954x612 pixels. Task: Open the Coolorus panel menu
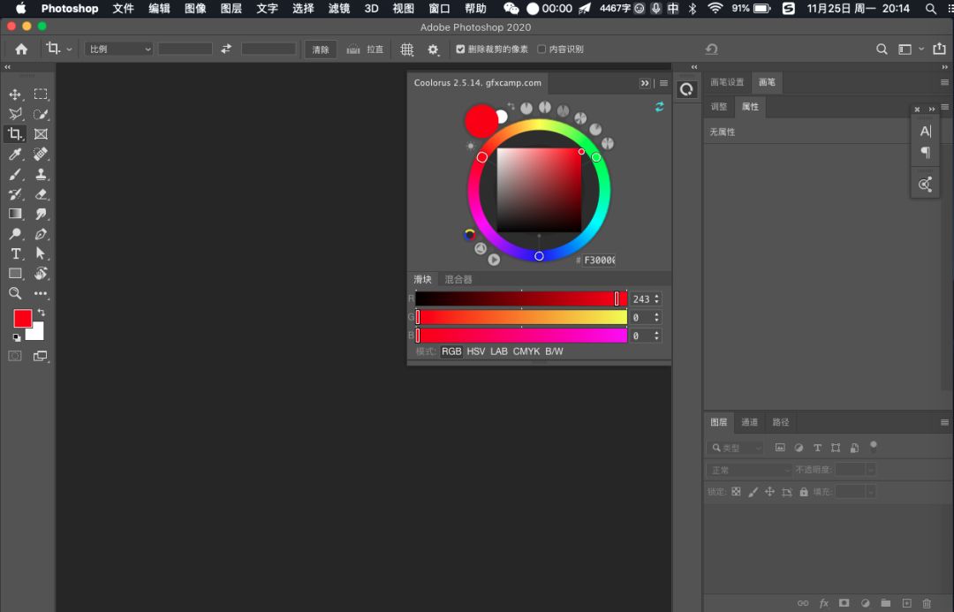[663, 83]
